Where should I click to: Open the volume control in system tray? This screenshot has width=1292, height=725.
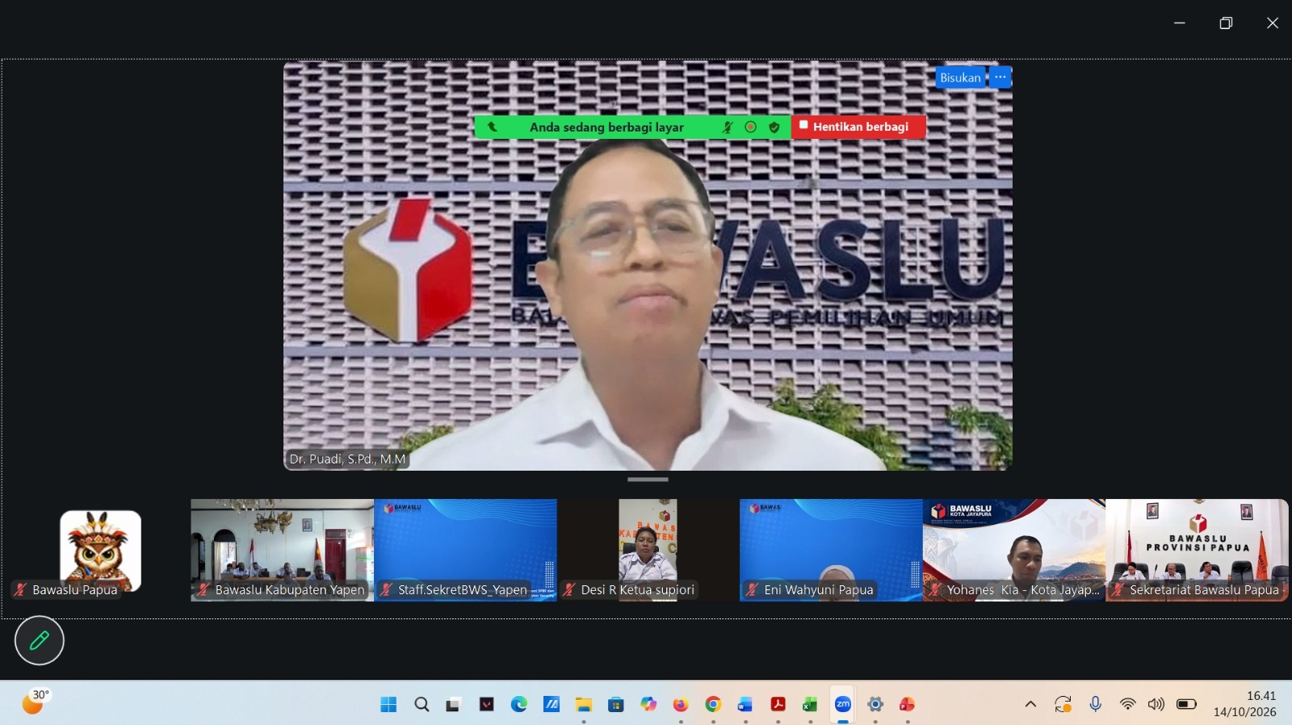(1156, 704)
